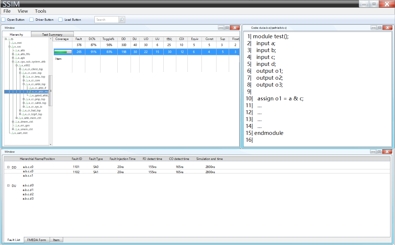Click inside the Search input field
Screen dimensions: 395x245
point(107,20)
